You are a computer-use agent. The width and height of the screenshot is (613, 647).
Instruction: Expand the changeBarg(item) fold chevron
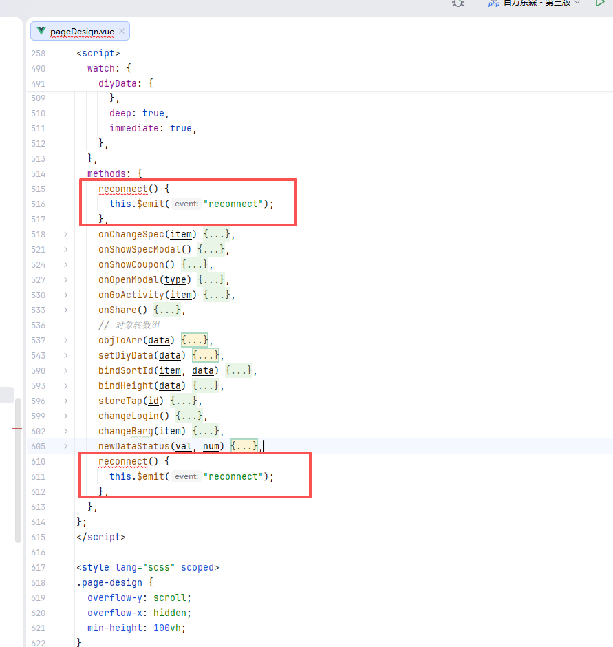coord(65,431)
